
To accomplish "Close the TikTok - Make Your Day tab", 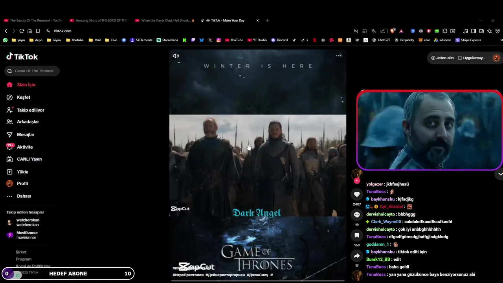I will point(257,20).
